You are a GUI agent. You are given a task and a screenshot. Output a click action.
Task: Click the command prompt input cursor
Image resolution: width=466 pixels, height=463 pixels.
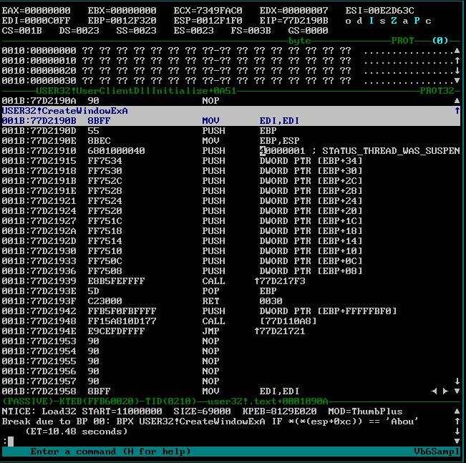click(x=11, y=442)
